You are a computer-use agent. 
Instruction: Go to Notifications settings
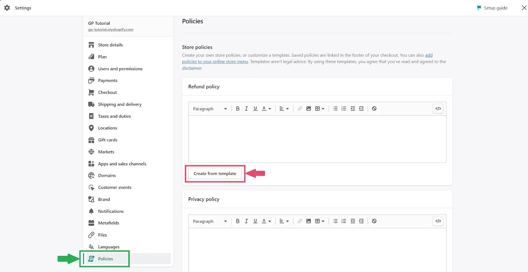coord(111,211)
